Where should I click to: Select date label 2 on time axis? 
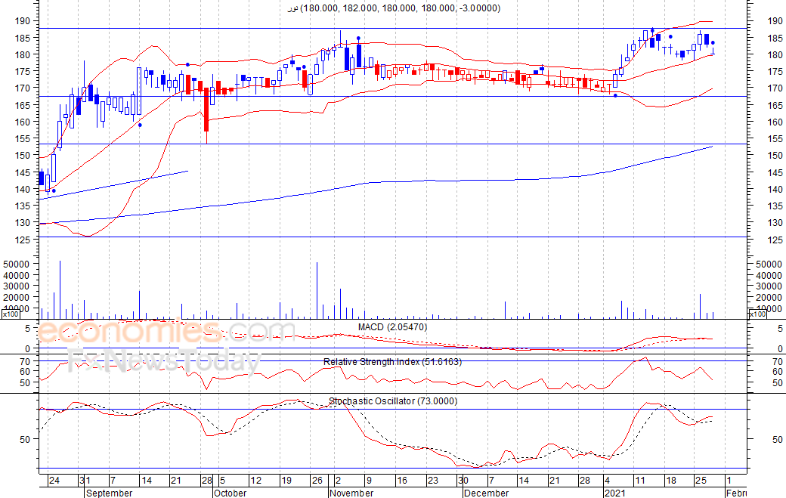[x=339, y=481]
